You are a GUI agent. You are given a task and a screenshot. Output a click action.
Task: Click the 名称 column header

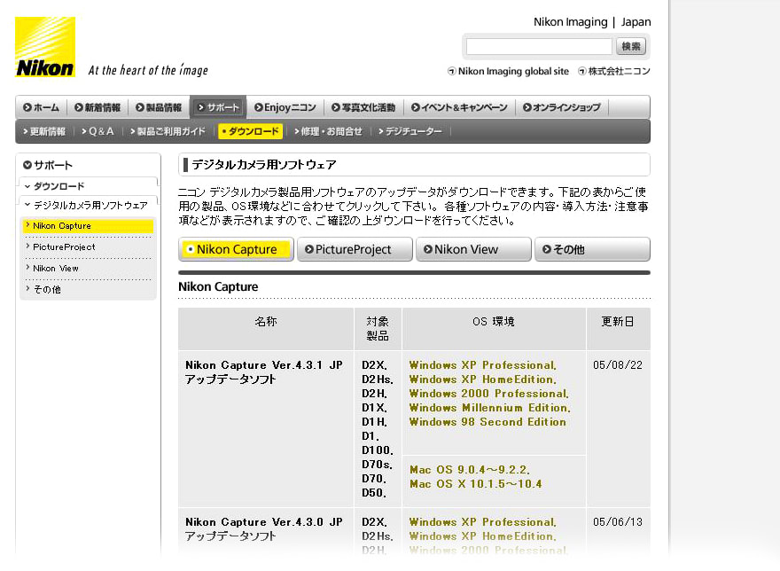(x=266, y=329)
